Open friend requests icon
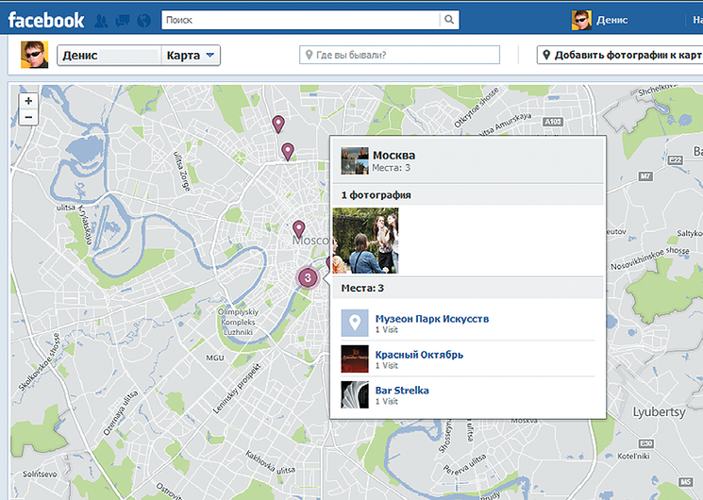This screenshot has width=703, height=500. 101,20
